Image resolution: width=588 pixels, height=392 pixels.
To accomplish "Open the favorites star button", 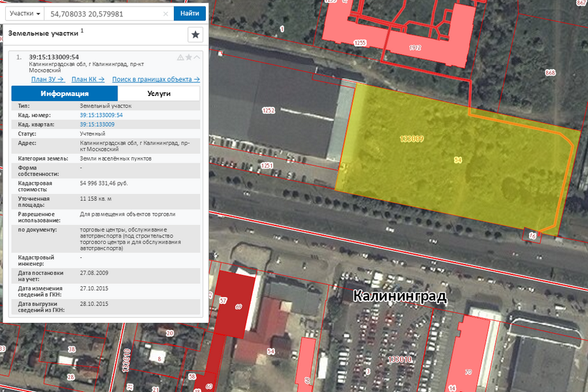I will coord(195,34).
